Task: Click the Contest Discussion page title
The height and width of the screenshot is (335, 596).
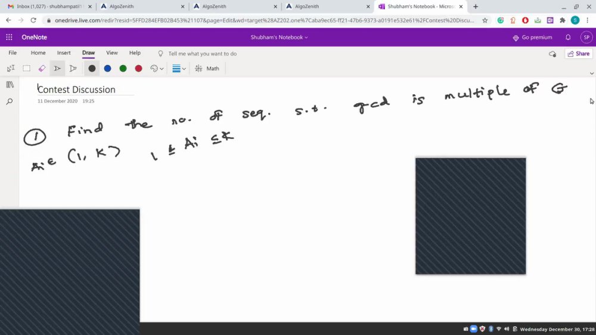Action: [x=76, y=89]
